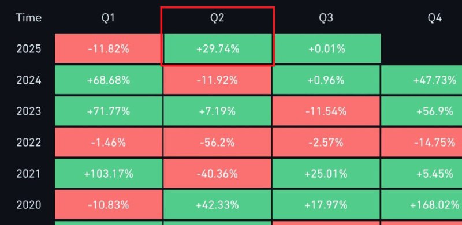Image resolution: width=462 pixels, height=225 pixels.
Task: Select the 2025 Q1 cell showing -11.82%
Action: point(109,48)
